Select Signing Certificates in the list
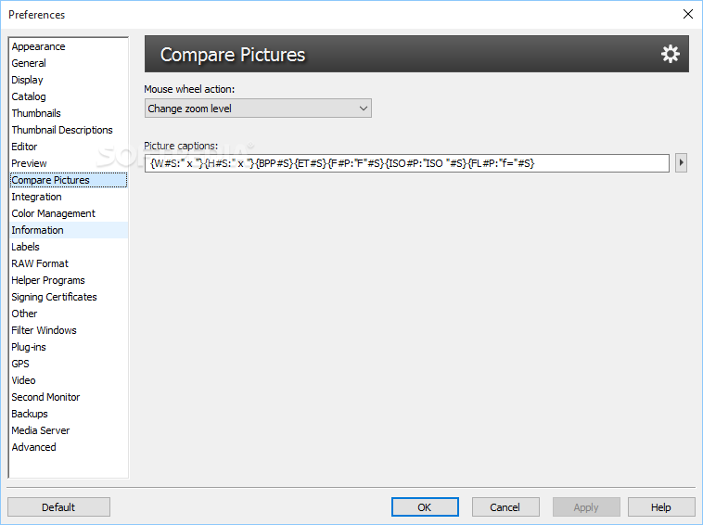 (54, 297)
